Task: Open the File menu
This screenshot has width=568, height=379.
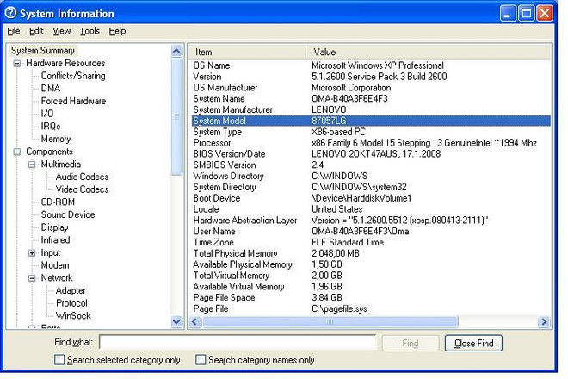Action: pyautogui.click(x=14, y=31)
